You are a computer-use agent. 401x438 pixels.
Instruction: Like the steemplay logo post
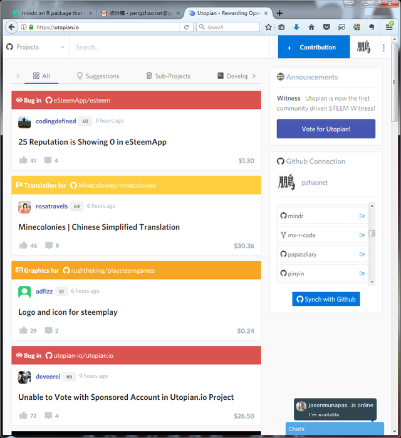click(23, 330)
